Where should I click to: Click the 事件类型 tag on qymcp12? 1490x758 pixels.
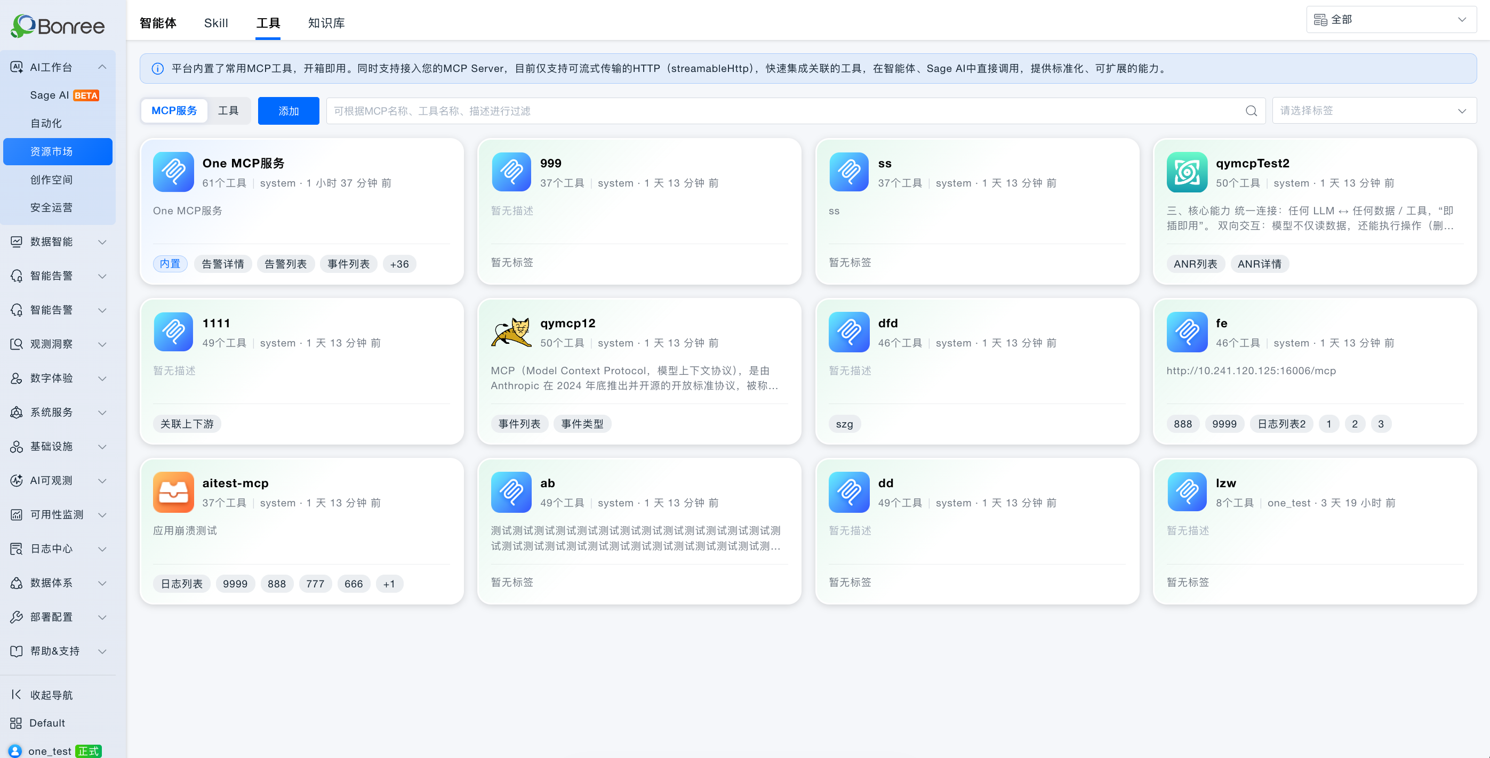[x=582, y=424]
